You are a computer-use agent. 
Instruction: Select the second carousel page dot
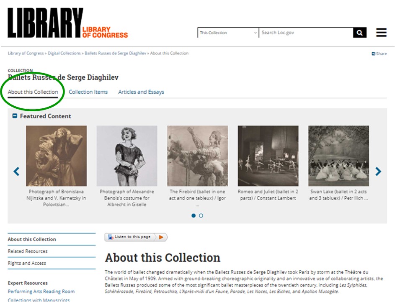point(201,215)
